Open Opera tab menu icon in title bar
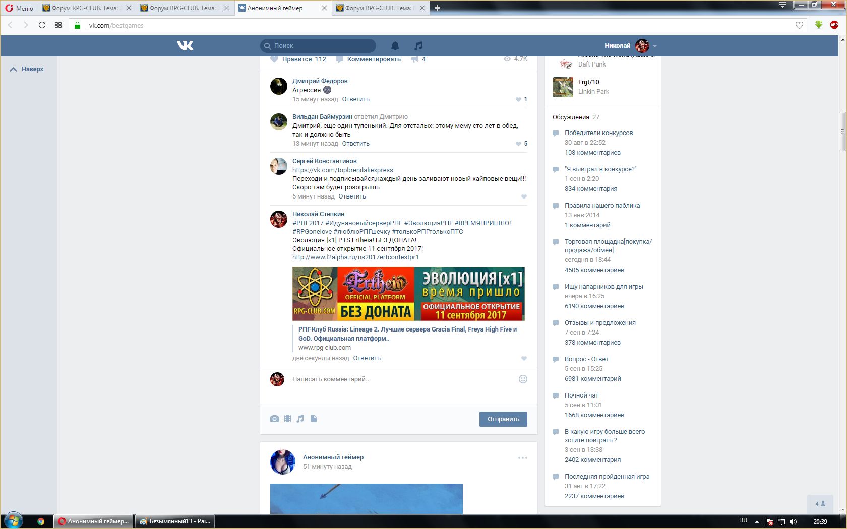The width and height of the screenshot is (847, 529). point(782,5)
